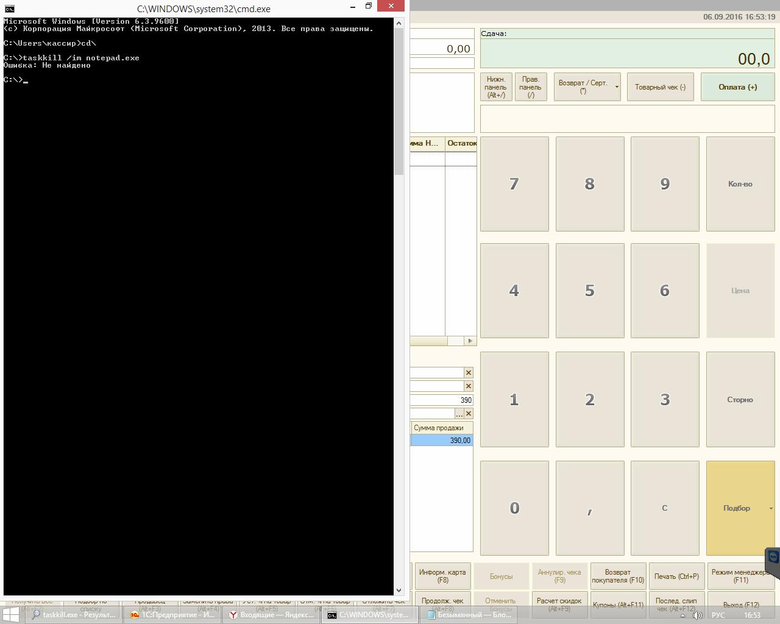This screenshot has width=780, height=624.
Task: Click the taskbar clock 16:53
Action: click(x=752, y=615)
